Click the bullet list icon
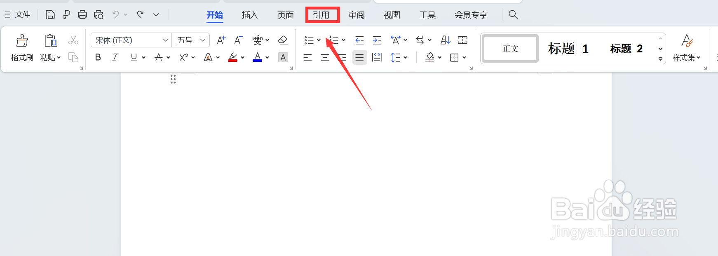This screenshot has height=256, width=718. tap(309, 40)
